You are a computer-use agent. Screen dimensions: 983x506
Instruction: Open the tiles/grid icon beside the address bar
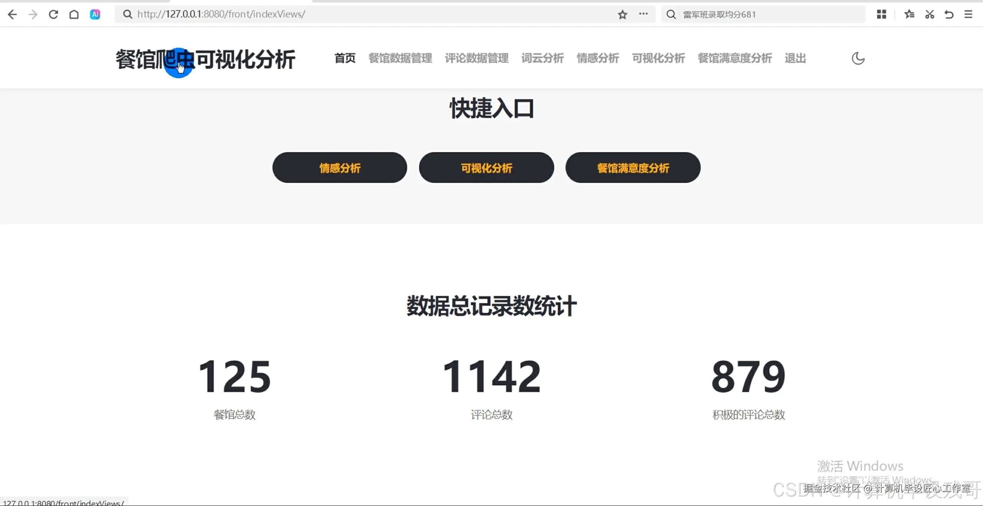tap(882, 14)
